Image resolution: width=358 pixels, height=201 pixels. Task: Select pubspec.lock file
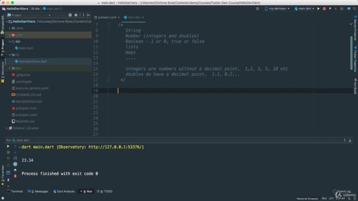24,108
